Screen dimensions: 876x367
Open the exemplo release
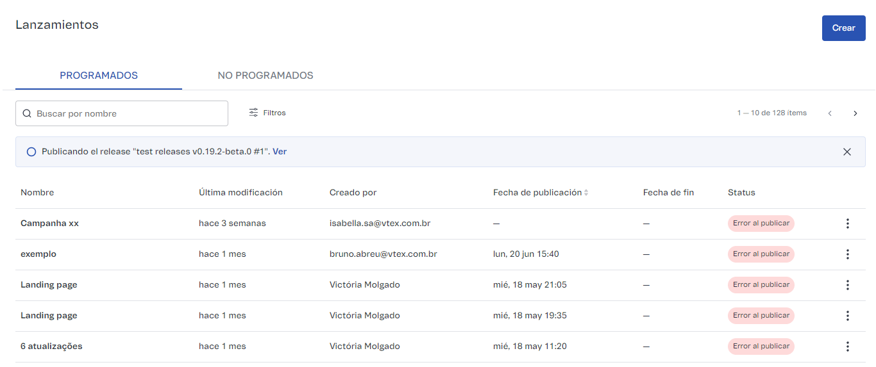tap(38, 254)
